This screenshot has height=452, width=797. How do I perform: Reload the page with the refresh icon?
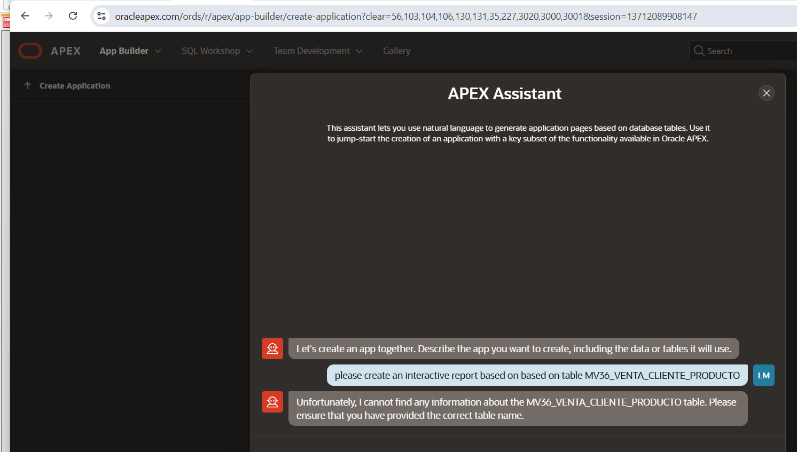tap(73, 16)
